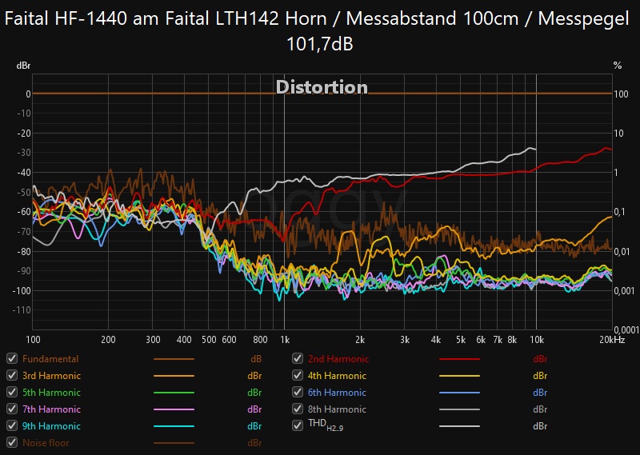Image resolution: width=640 pixels, height=455 pixels.
Task: Click the Faital HF-1440 measurement title
Action: point(318,31)
